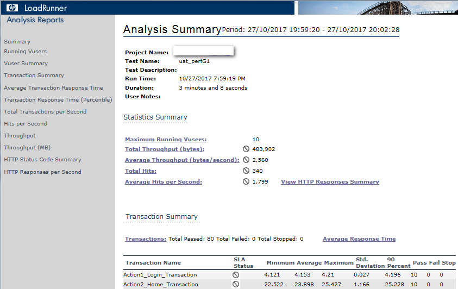Click the Analysis Summary page title
Screen dimensions: 458x289
click(172, 29)
